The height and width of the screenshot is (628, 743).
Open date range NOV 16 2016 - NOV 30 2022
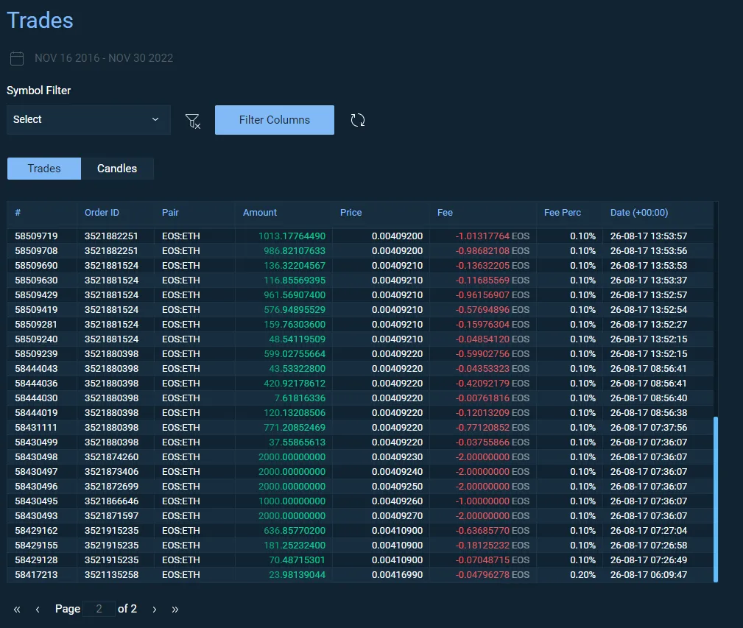(104, 58)
